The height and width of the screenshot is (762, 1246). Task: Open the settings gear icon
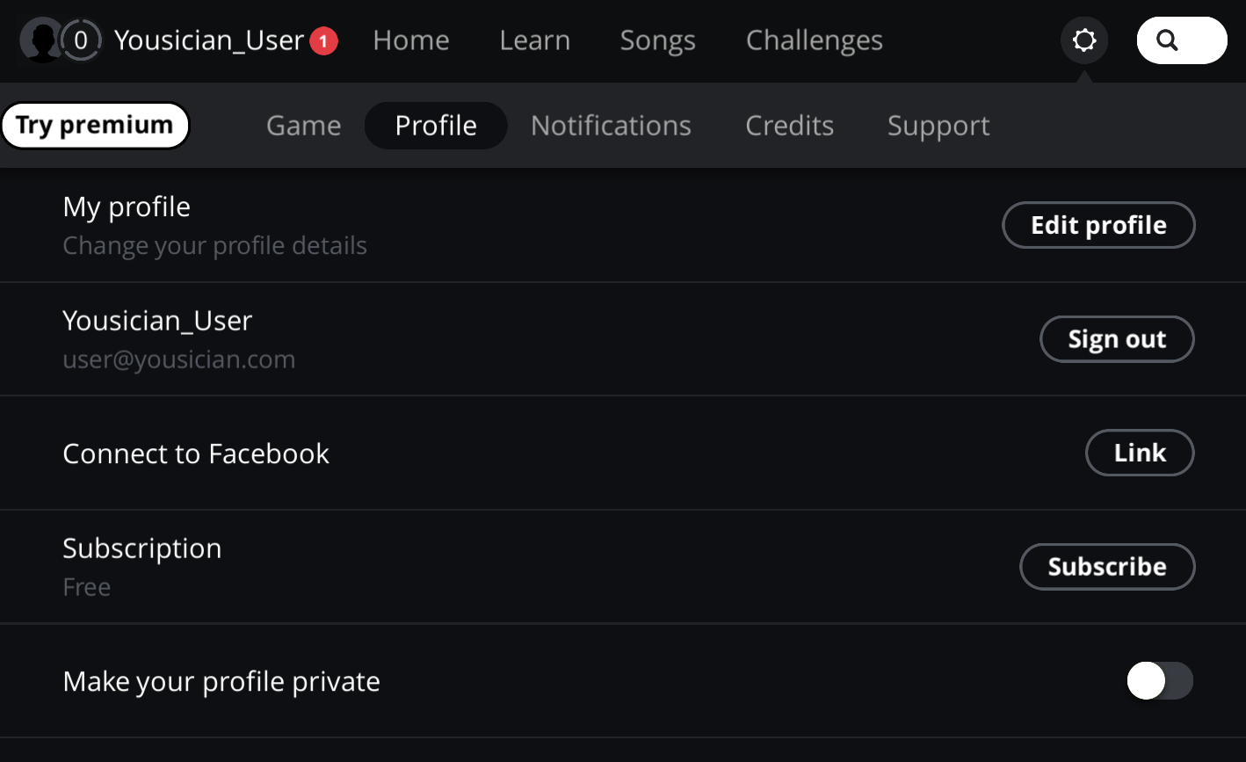(1084, 40)
